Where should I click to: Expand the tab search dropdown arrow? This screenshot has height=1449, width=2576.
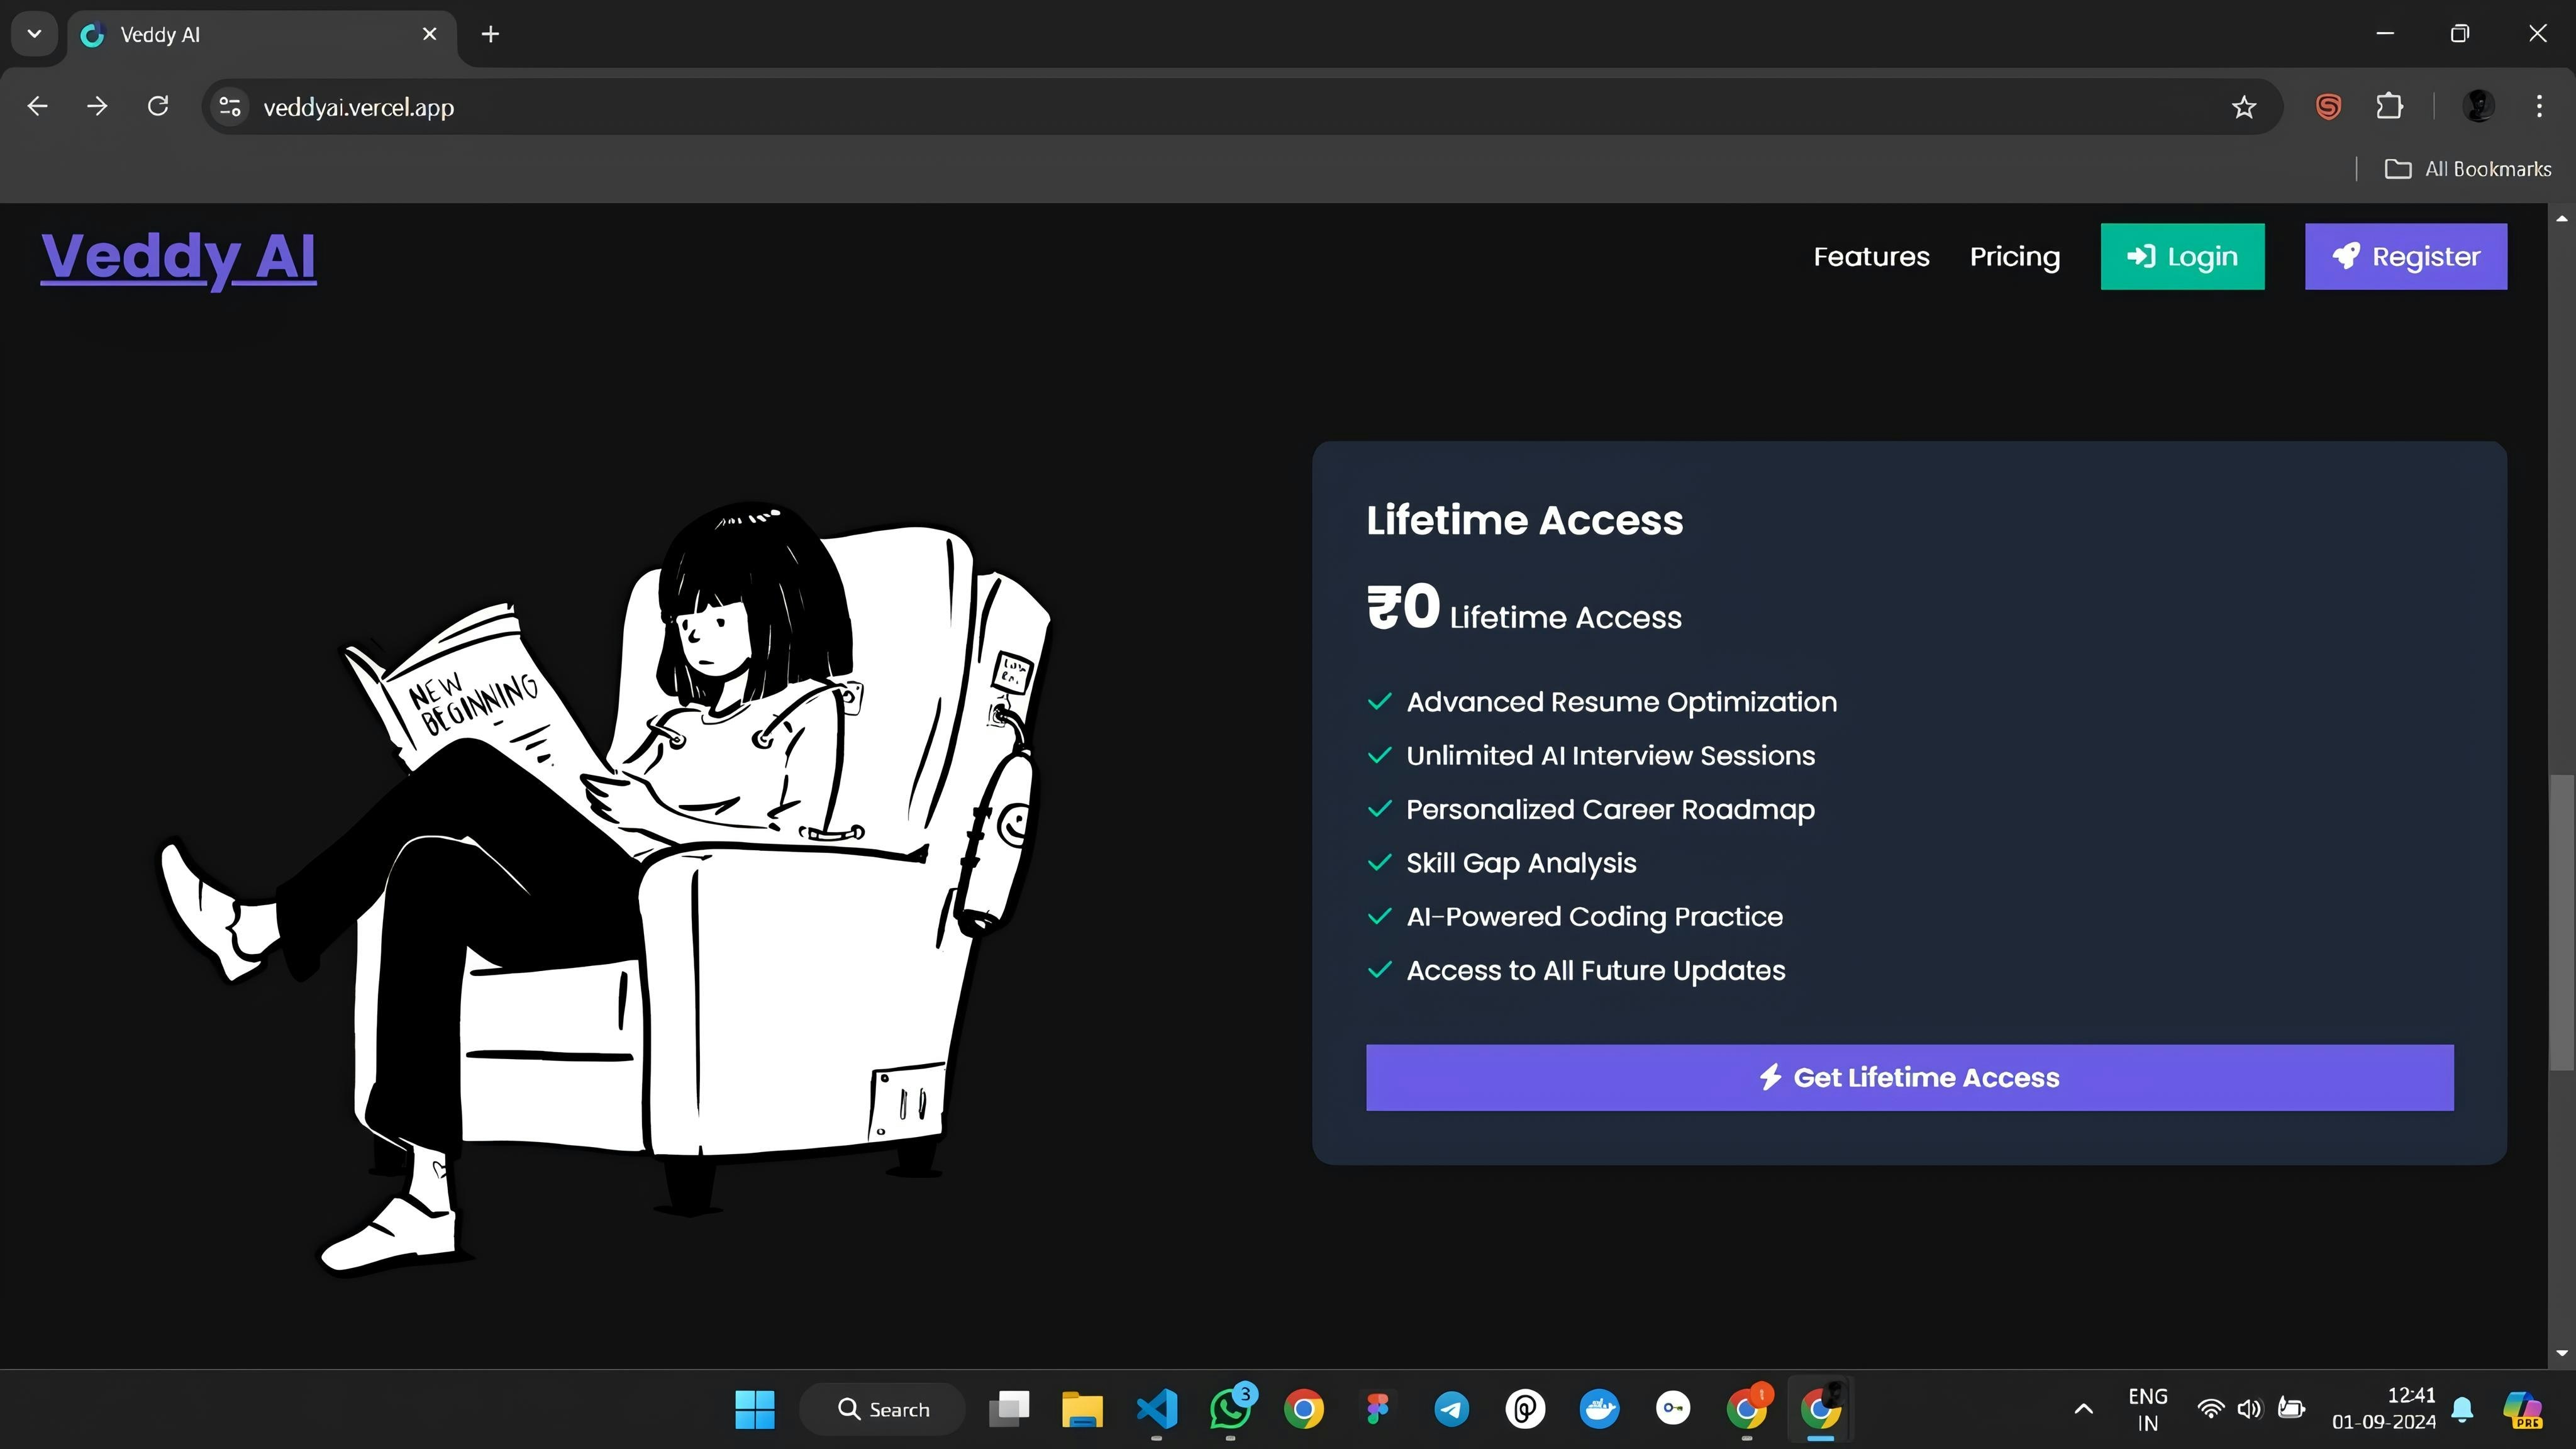pos(34,34)
